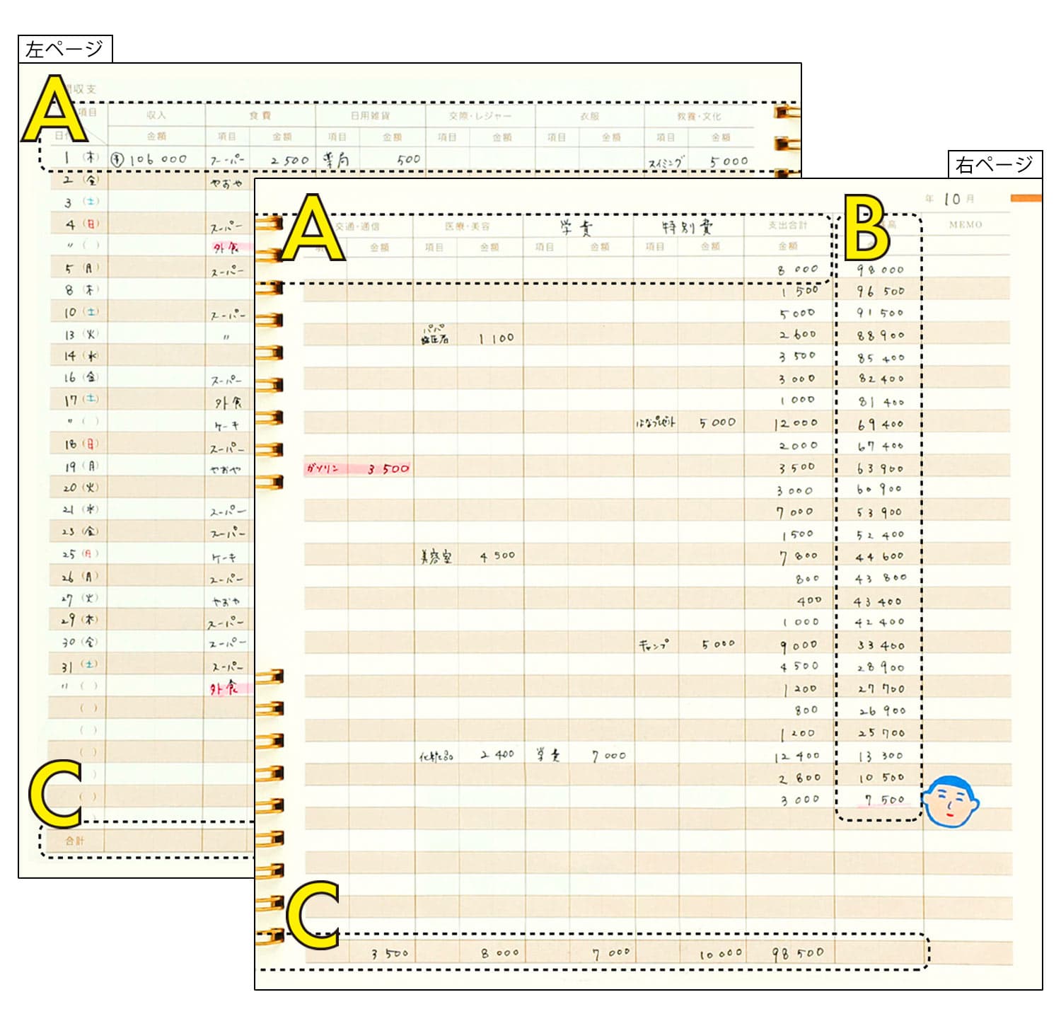1061x1026 pixels.
Task: Click the orange index tab beside 10月
Action: coord(1026,198)
